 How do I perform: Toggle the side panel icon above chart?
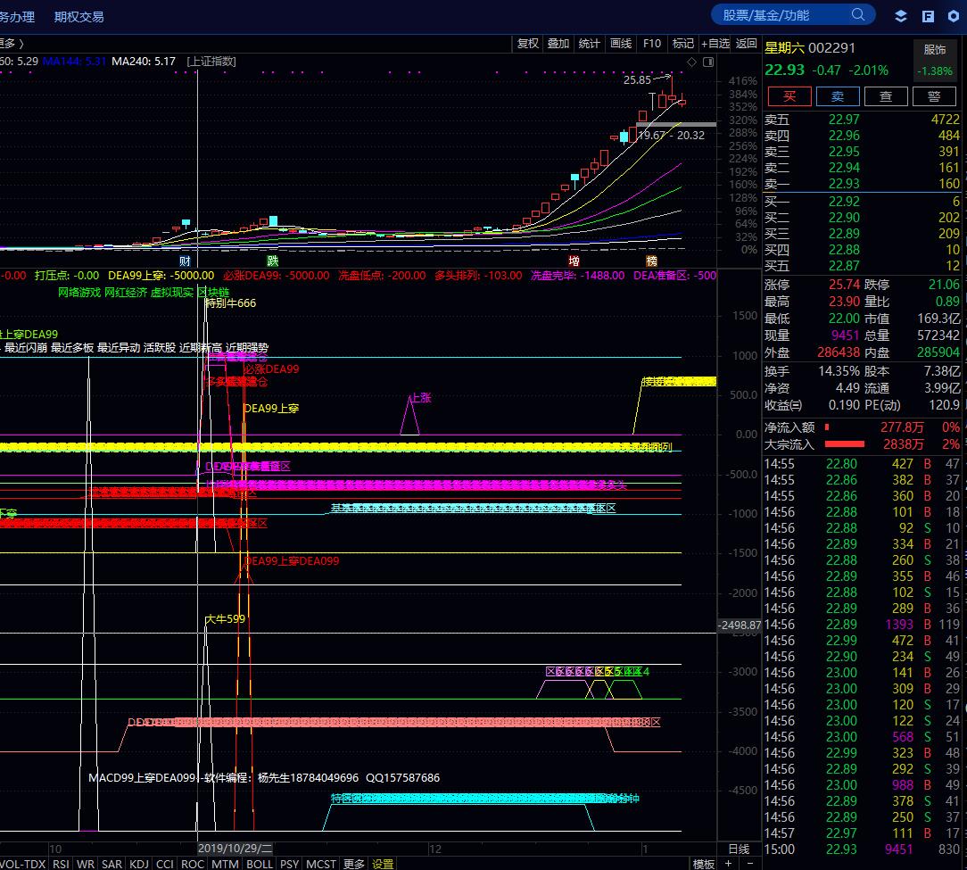707,62
